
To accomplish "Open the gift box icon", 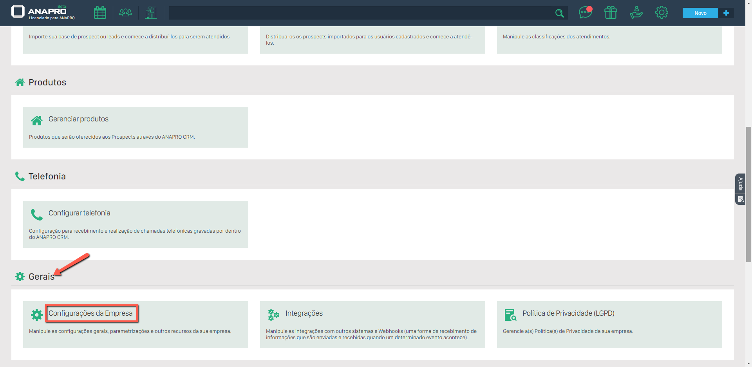I will point(611,13).
